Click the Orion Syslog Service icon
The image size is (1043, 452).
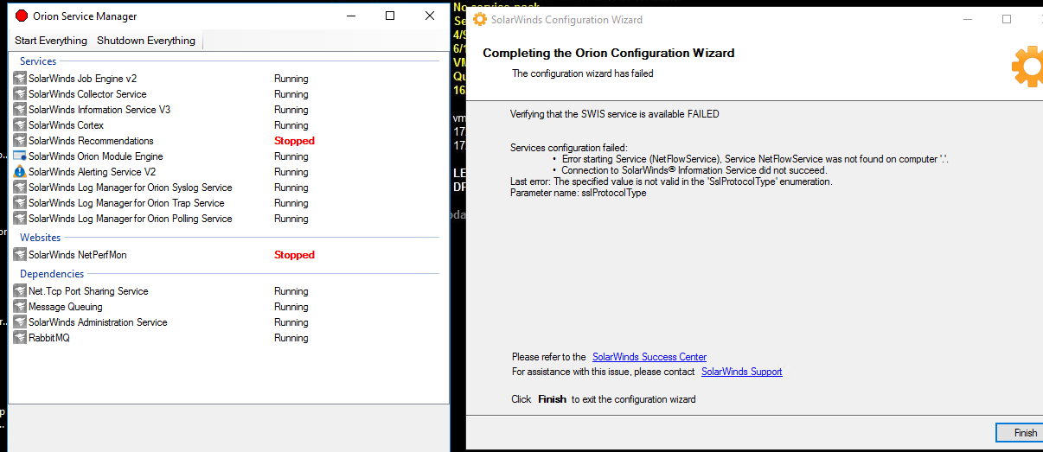tap(21, 188)
